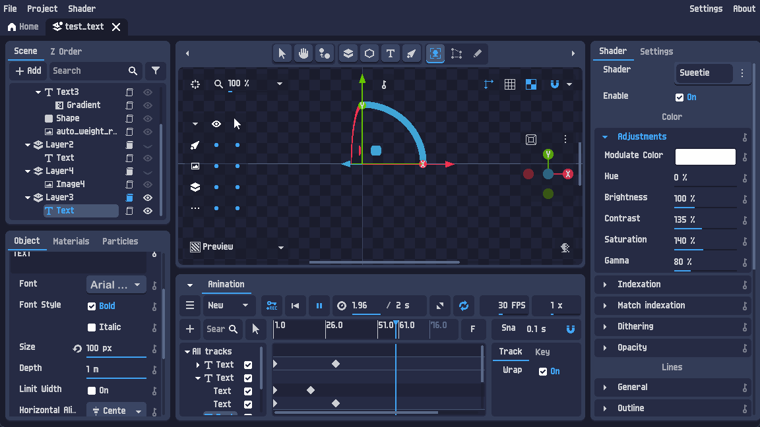The width and height of the screenshot is (760, 427).
Task: Open the animation hamburger menu
Action: point(190,306)
